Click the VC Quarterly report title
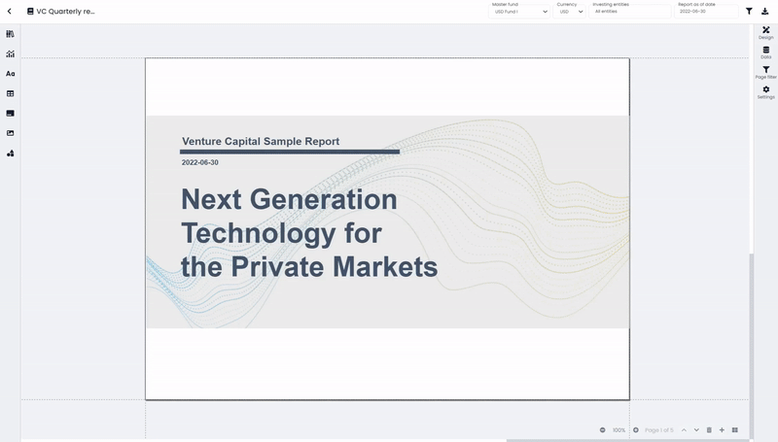The image size is (778, 442). (x=65, y=11)
